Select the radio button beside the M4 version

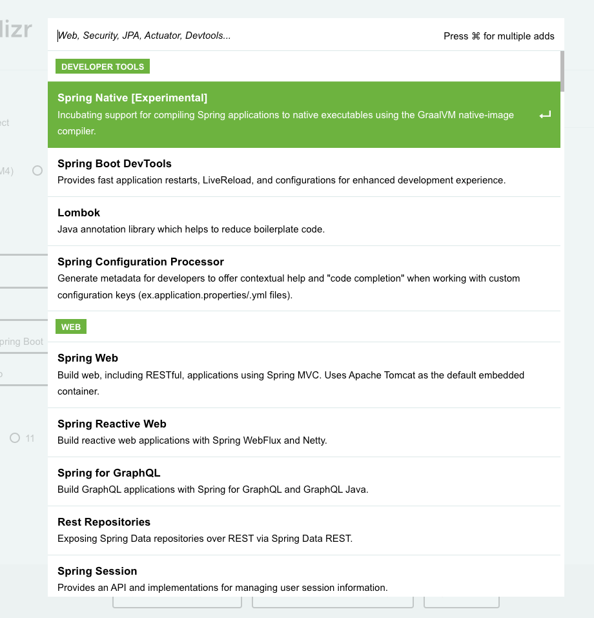pos(37,170)
